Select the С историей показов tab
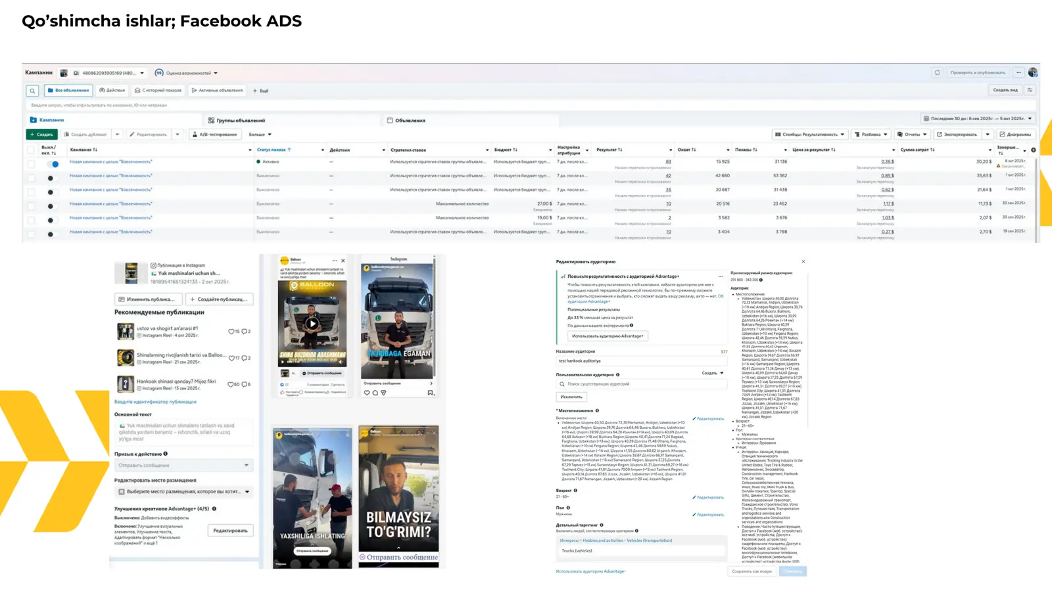 [158, 91]
